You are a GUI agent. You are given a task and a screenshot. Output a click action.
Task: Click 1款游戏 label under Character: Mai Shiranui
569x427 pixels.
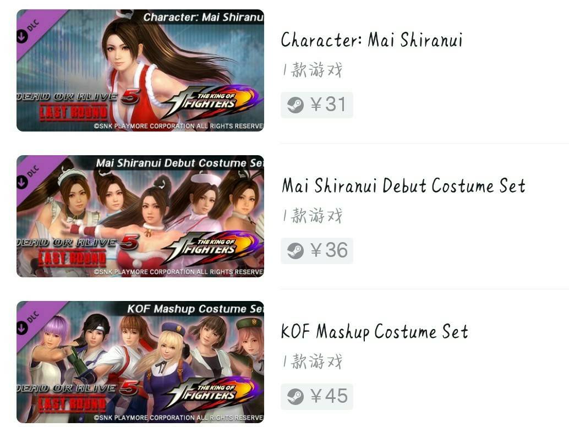pos(313,70)
